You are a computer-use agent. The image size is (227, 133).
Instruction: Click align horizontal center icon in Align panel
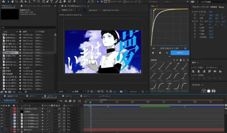click(199, 71)
